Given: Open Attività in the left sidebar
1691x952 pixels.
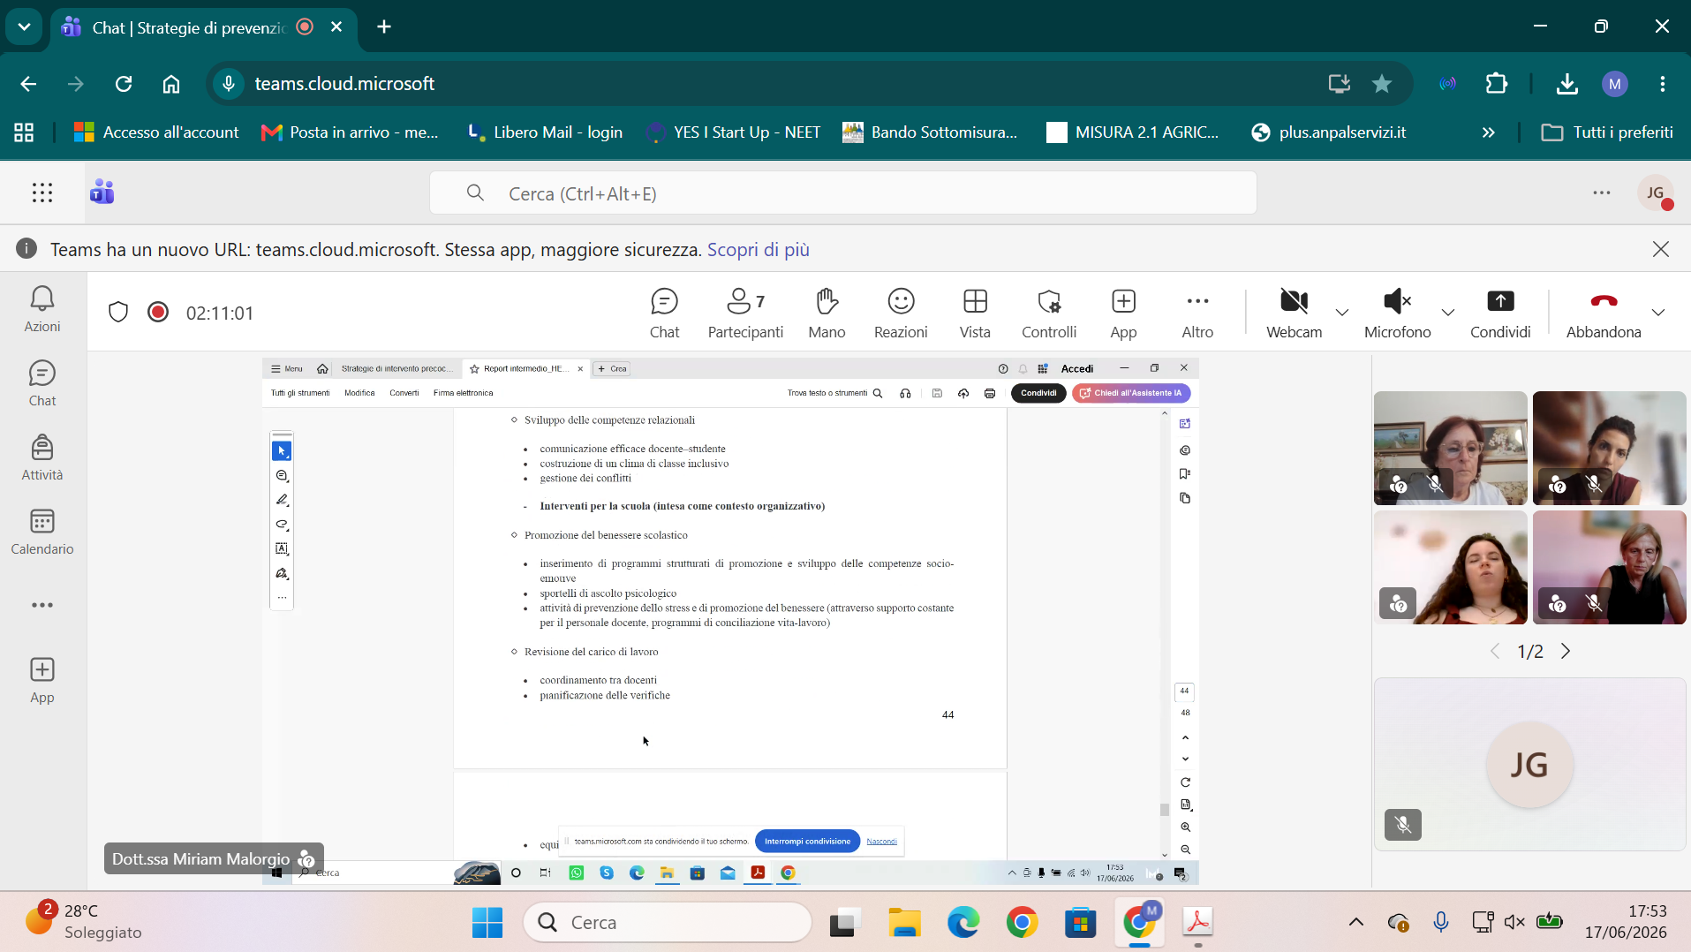Looking at the screenshot, I should (42, 457).
